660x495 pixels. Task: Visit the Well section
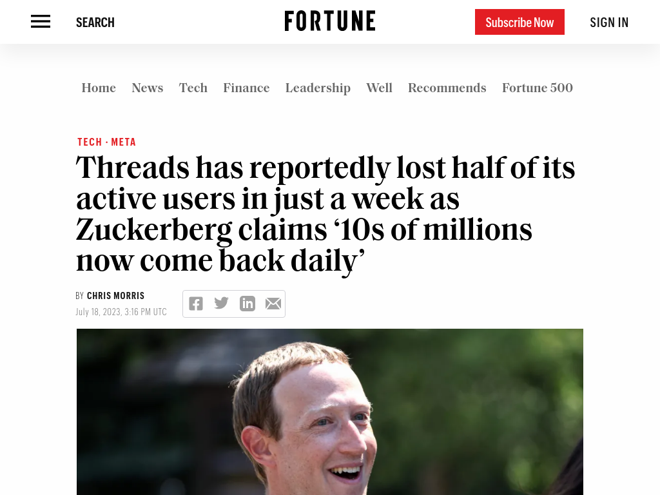tap(379, 88)
